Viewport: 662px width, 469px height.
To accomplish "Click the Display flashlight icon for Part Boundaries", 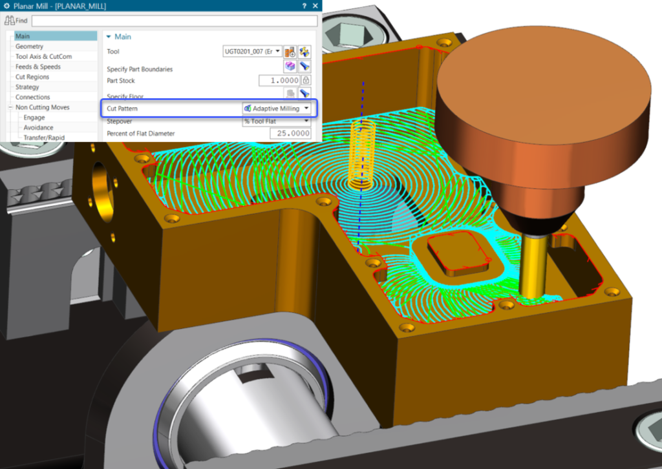I will (x=304, y=66).
